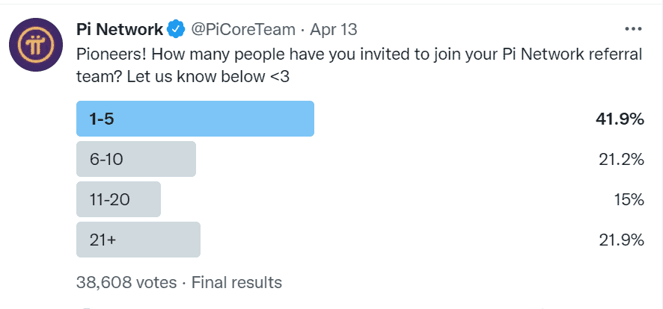The height and width of the screenshot is (309, 663).
Task: Click the Pi Network display name
Action: tap(120, 30)
